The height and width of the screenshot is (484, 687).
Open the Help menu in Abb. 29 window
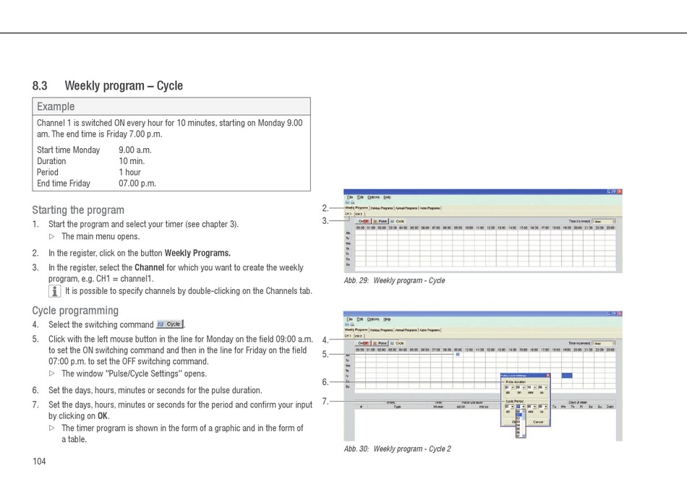tap(387, 197)
